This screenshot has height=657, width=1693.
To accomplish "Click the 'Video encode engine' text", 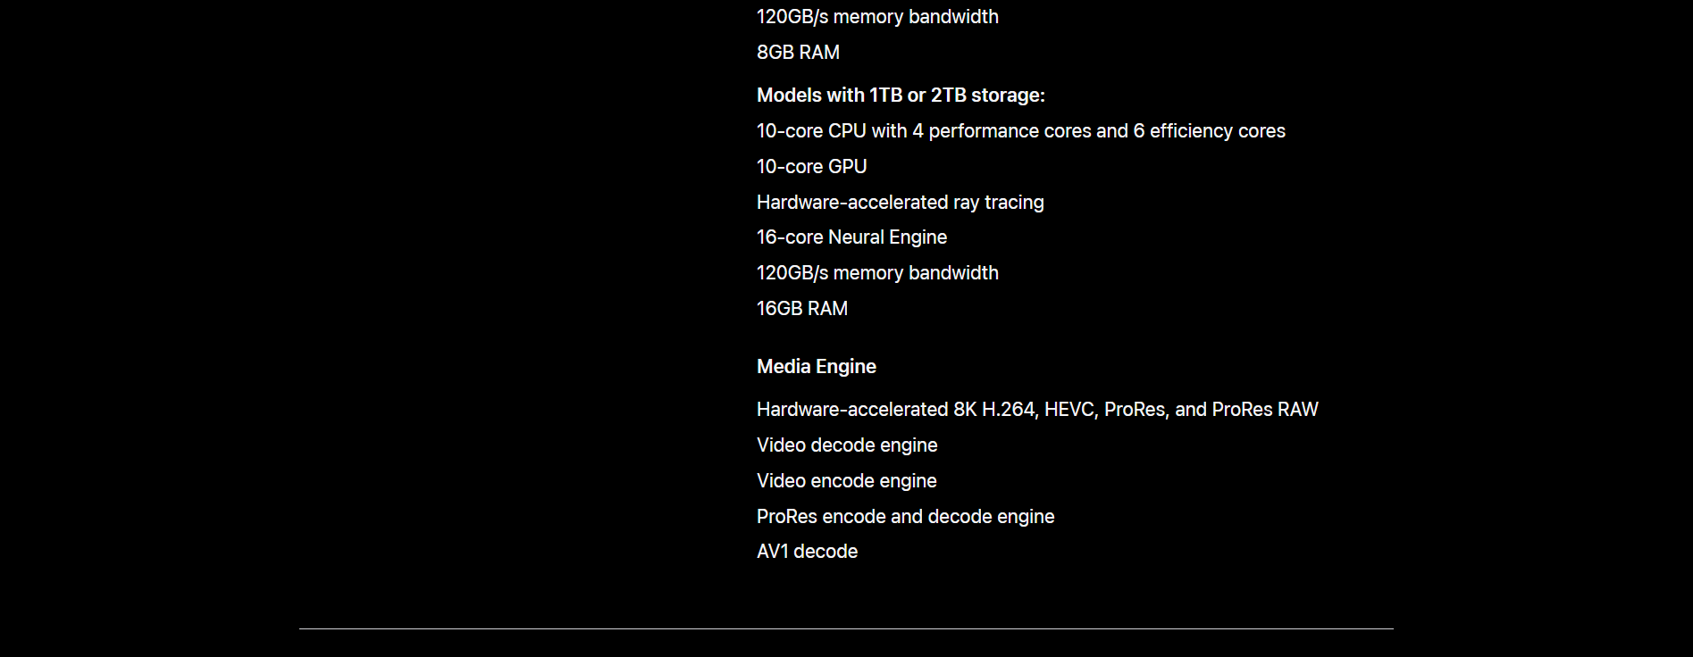I will (x=846, y=481).
